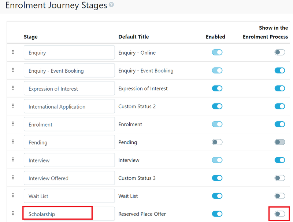The width and height of the screenshot is (293, 222).
Task: Click drag handle of Expression of Interest row
Action: tap(13, 88)
